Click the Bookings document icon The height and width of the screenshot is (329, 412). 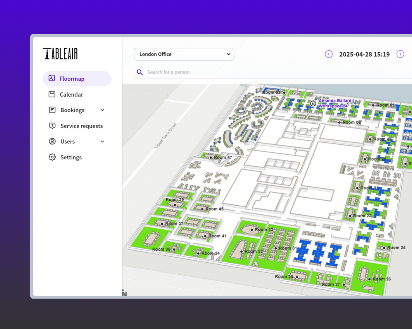point(51,110)
